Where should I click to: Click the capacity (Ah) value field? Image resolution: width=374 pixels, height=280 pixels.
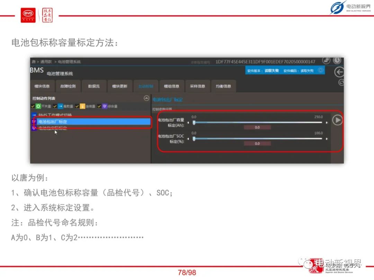coord(257,127)
